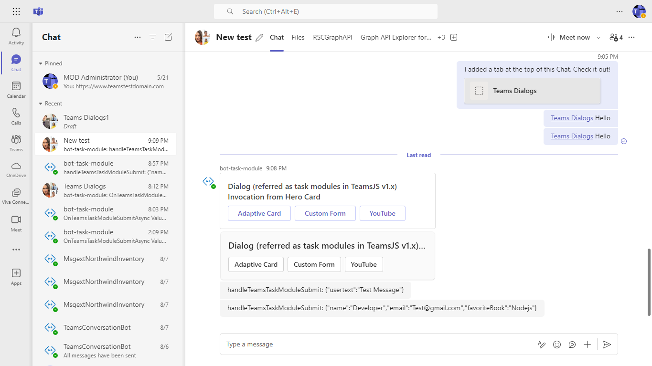Viewport: 652px width, 366px height.
Task: Open the Apps store icon
Action: 16,277
